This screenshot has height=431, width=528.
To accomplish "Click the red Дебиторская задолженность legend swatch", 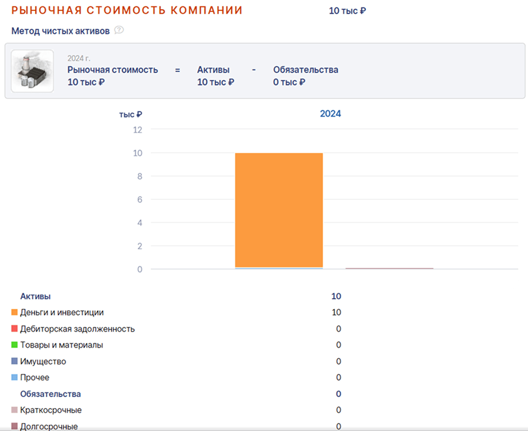I will pyautogui.click(x=14, y=328).
